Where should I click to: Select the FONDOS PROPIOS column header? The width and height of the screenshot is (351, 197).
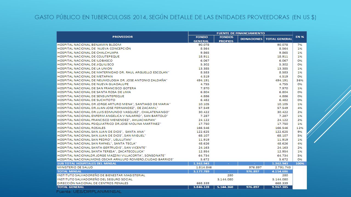tap(226, 39)
